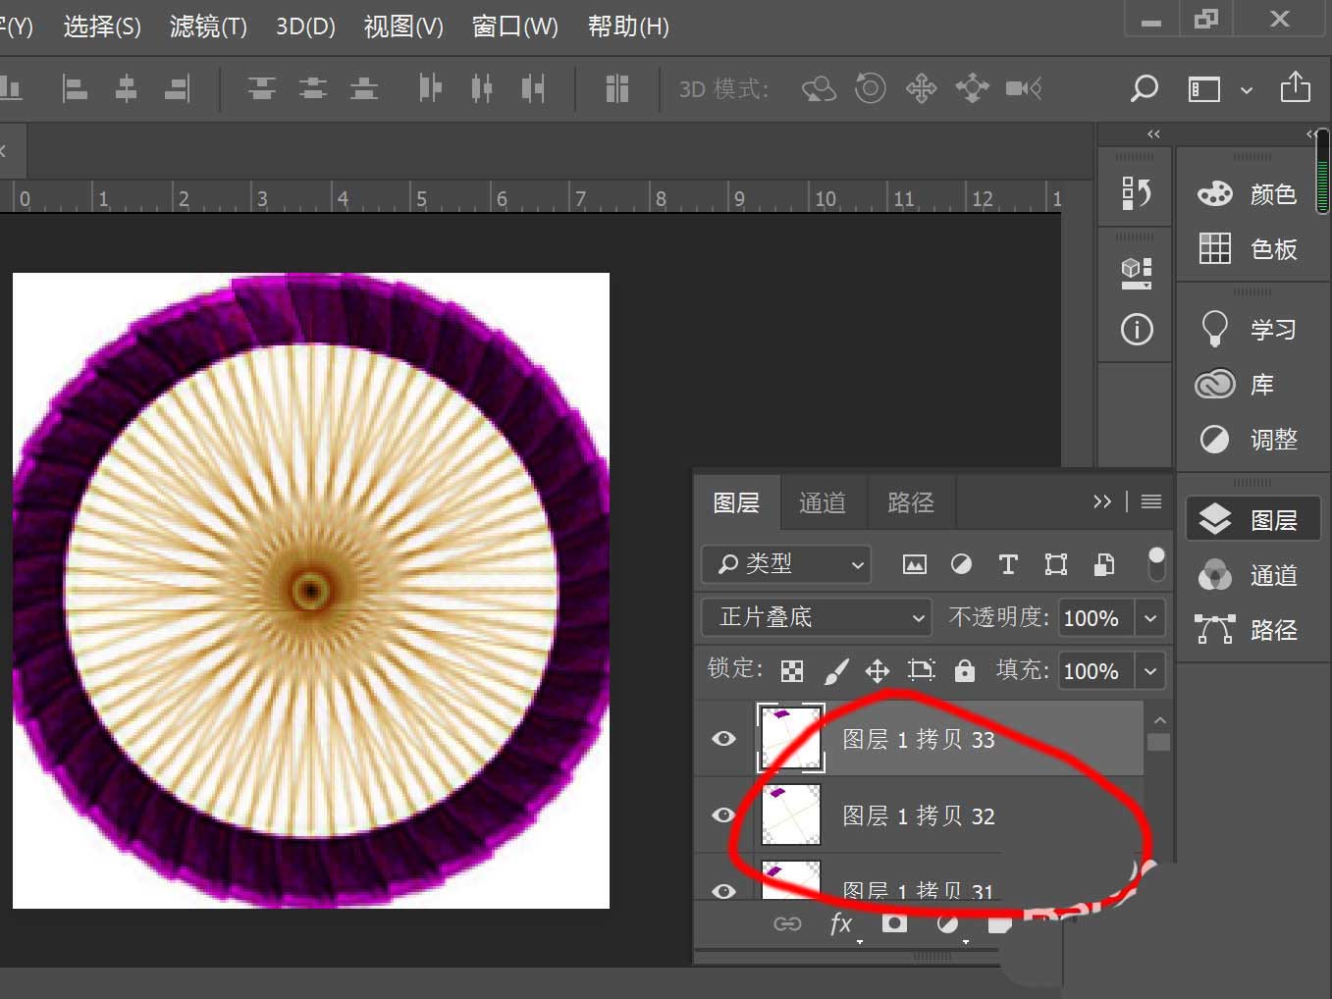The width and height of the screenshot is (1332, 999).
Task: Click the 填充 fill value field
Action: (x=1092, y=671)
